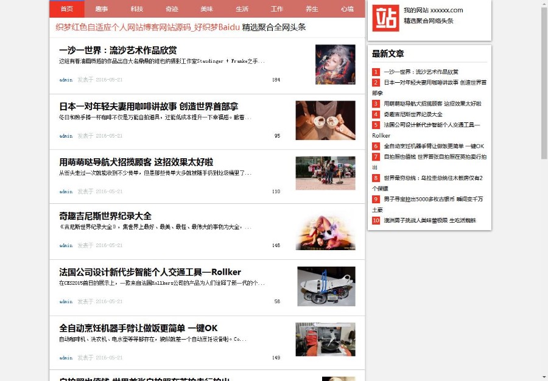Click the 最新文章 sidebar heading
Viewport: 548px width, 381px height.
point(388,54)
